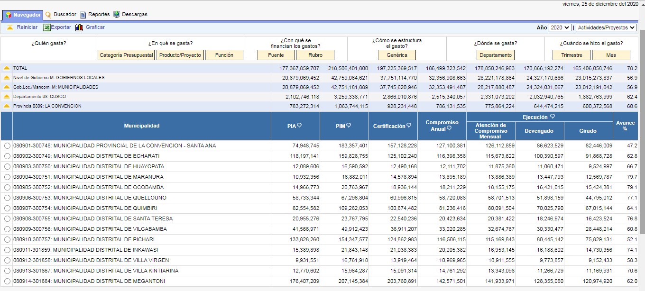Click the help icon next to PIA header
645x291 pixels.
coord(299,126)
